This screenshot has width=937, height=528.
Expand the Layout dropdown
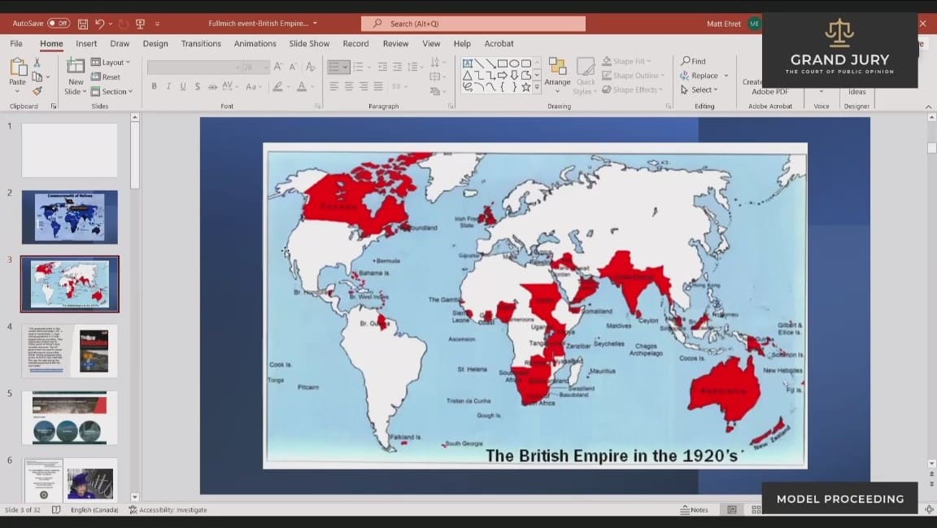[112, 63]
